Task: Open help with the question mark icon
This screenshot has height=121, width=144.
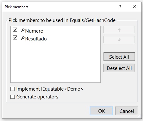Action: point(120,7)
